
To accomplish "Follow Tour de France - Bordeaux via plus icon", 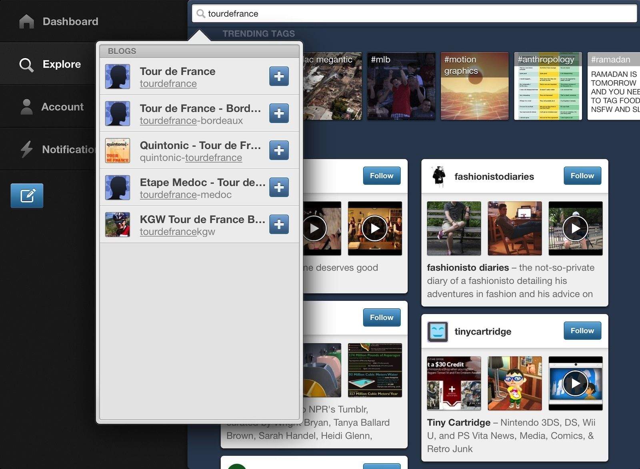I will 279,113.
